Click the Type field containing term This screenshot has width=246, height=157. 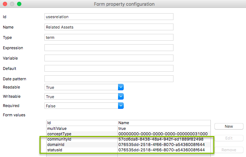coord(108,37)
